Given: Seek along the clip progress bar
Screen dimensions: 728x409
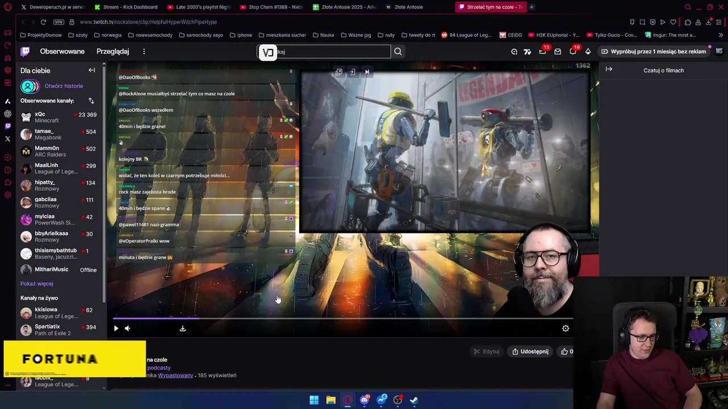Looking at the screenshot, I should pos(343,319).
